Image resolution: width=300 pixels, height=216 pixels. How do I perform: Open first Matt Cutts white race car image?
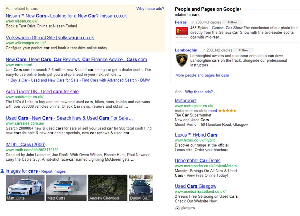(x=25, y=188)
